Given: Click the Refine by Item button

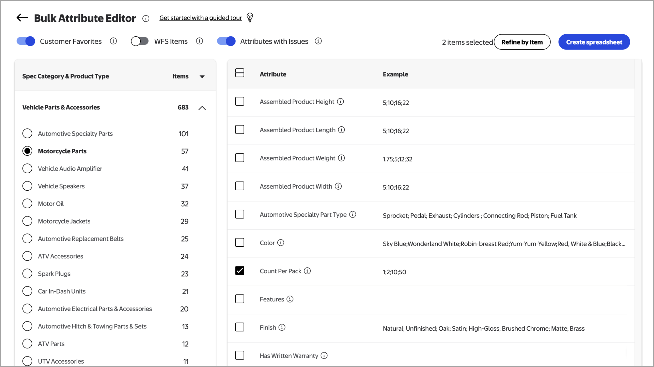Looking at the screenshot, I should [522, 42].
